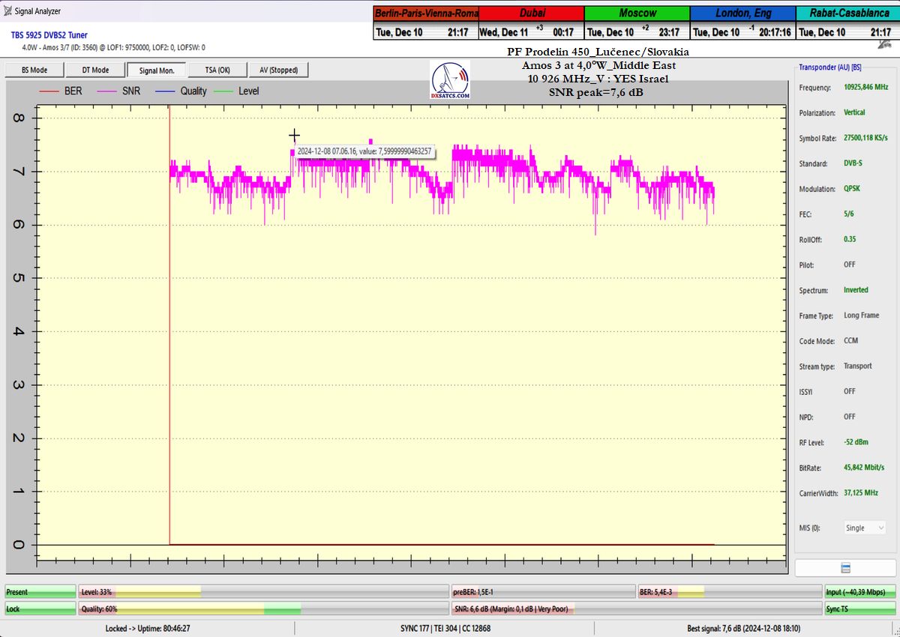900x637 pixels.
Task: Click the green Lock status indicator
Action: (40, 609)
